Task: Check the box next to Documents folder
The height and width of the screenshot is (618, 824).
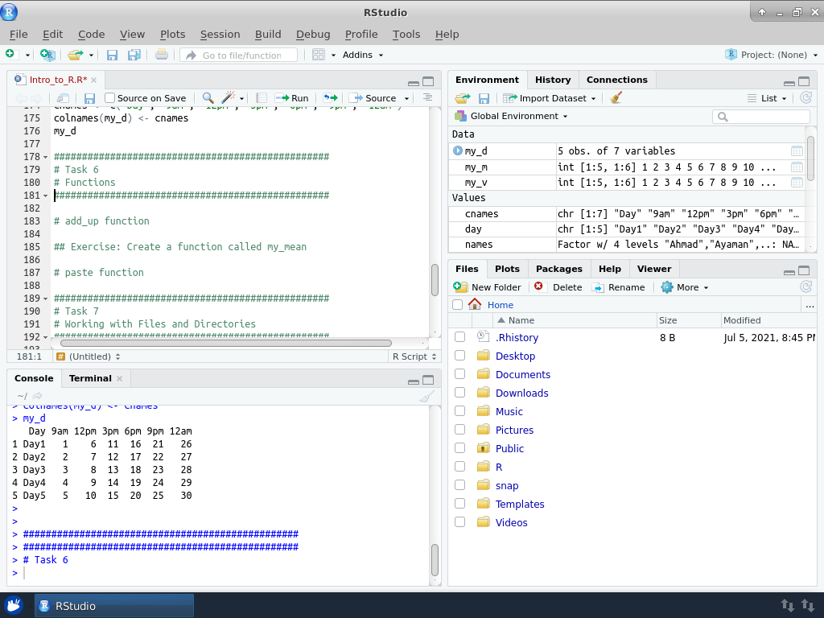Action: tap(459, 374)
